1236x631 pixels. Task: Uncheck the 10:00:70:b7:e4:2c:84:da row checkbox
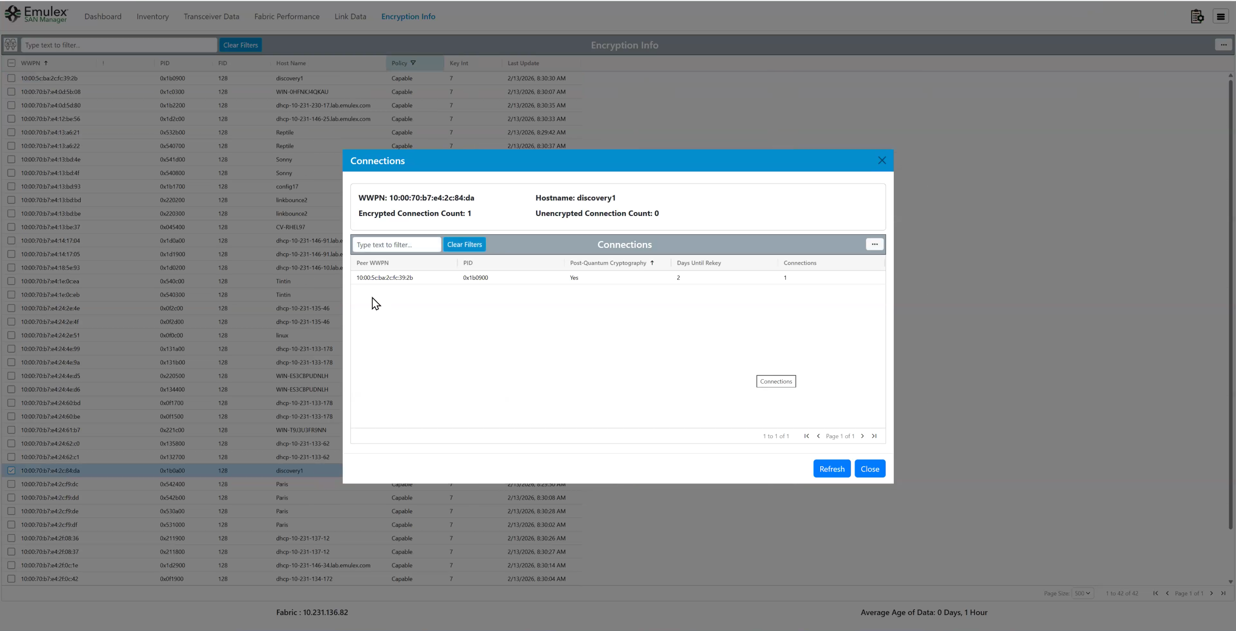coord(11,471)
